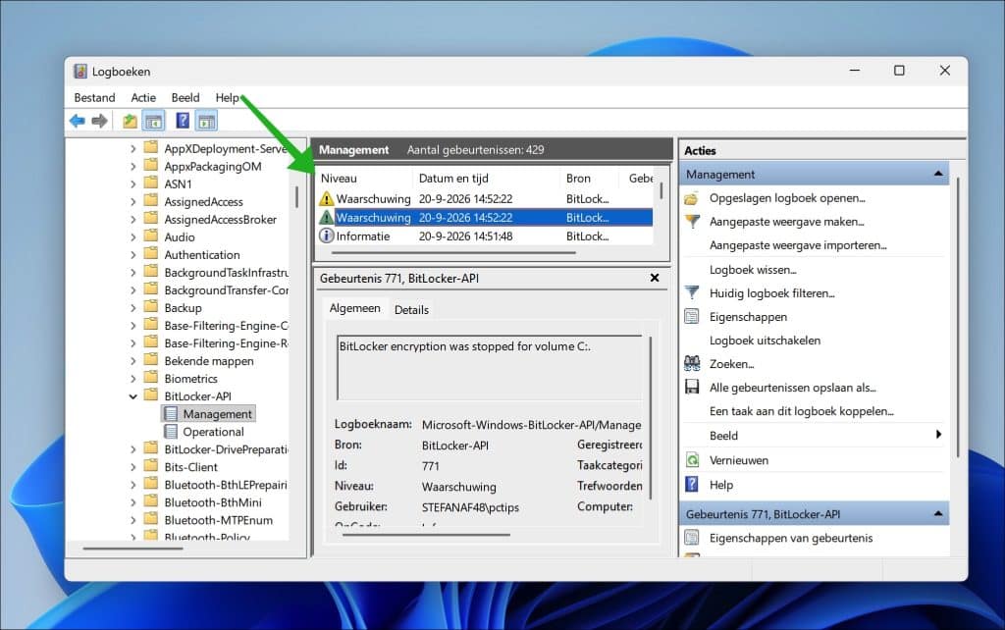Click Logboek wissen action

pos(753,270)
